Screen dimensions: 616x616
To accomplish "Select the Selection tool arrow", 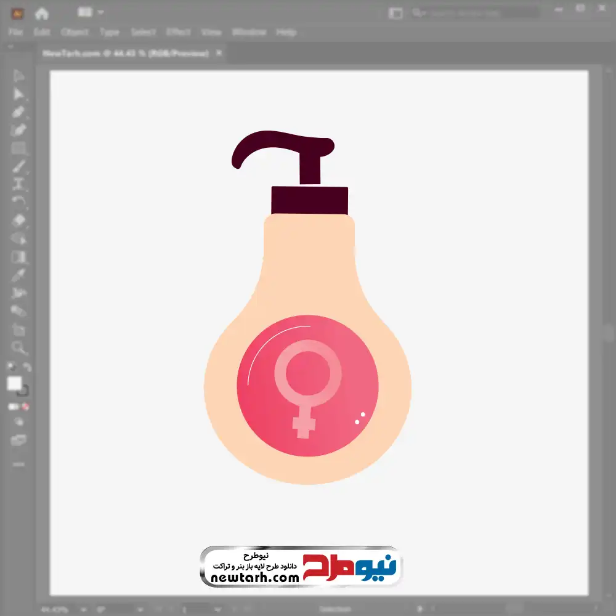I will (x=18, y=76).
